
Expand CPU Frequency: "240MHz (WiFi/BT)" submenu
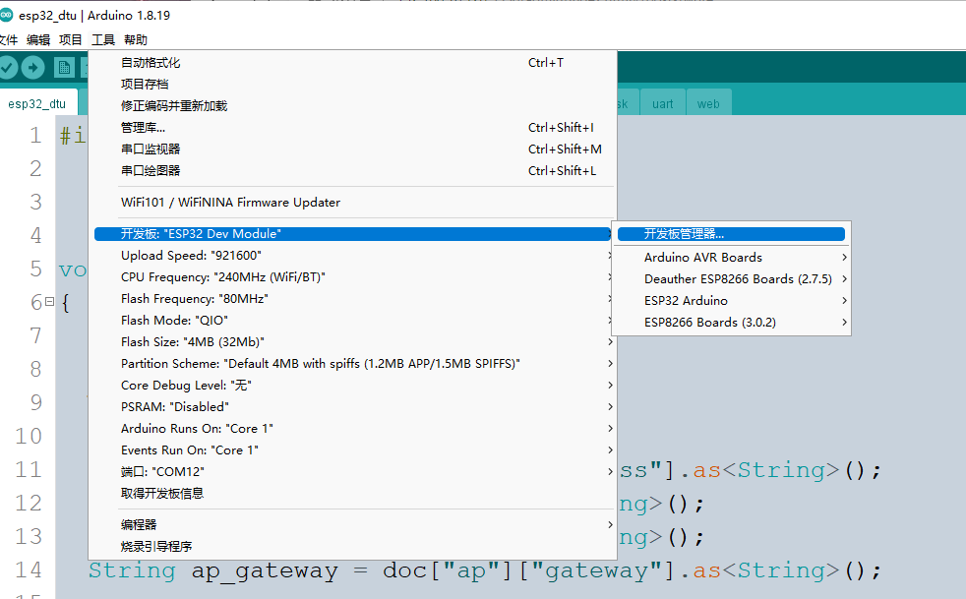click(353, 277)
